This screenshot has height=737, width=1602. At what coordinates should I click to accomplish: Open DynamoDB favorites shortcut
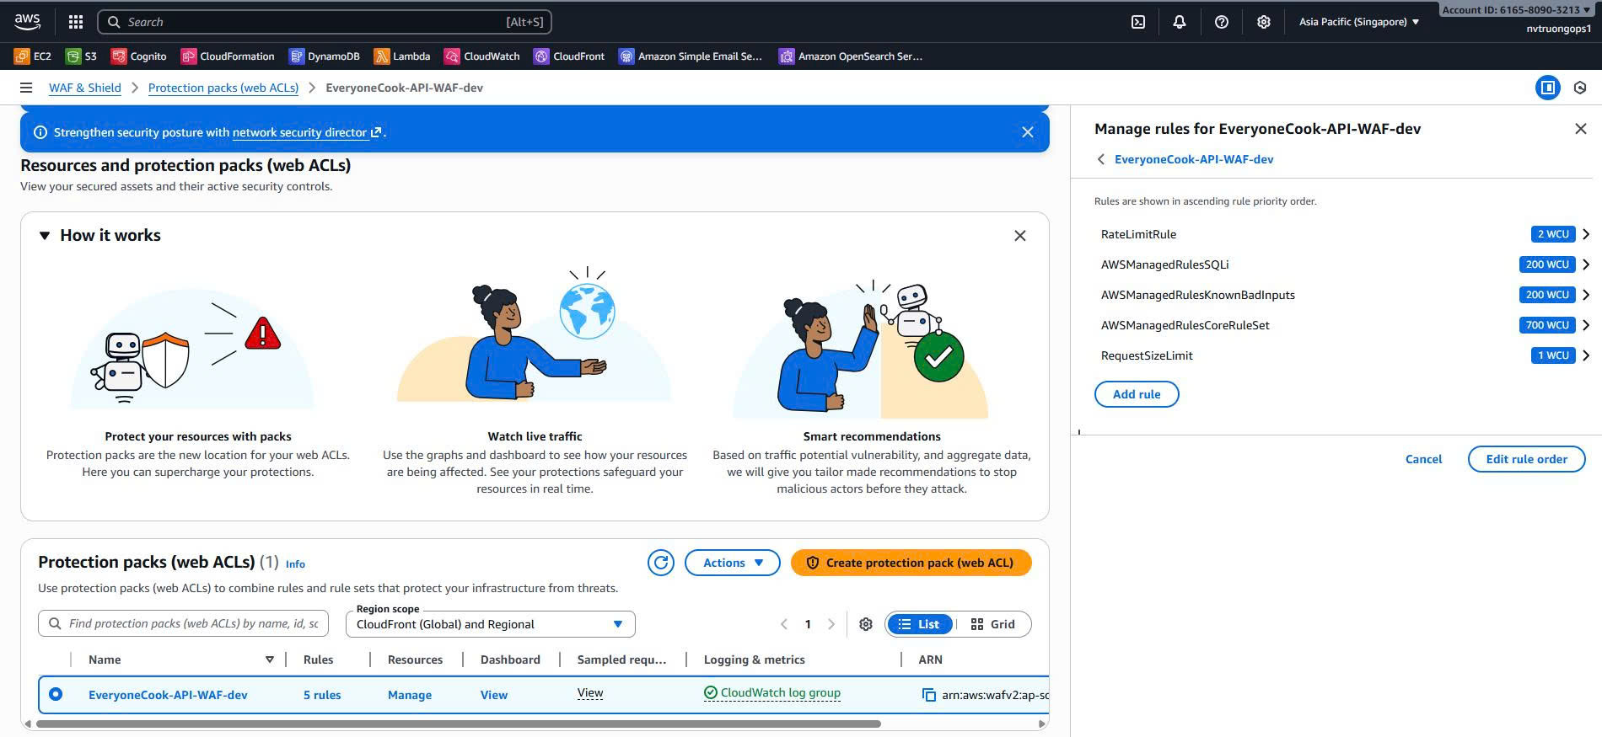tap(325, 56)
